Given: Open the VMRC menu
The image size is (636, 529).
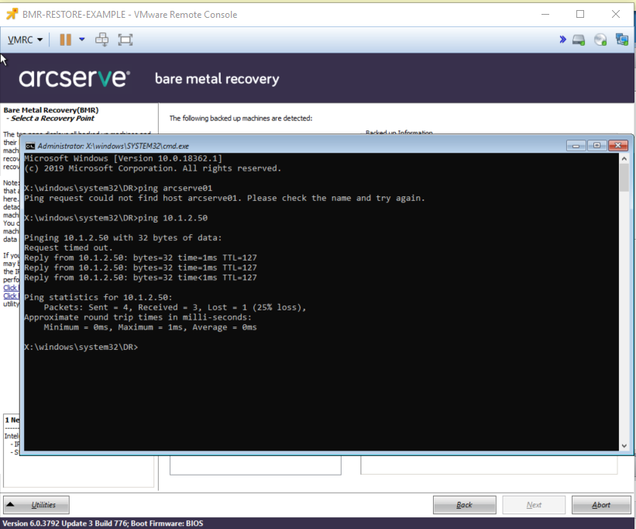Looking at the screenshot, I should point(25,40).
